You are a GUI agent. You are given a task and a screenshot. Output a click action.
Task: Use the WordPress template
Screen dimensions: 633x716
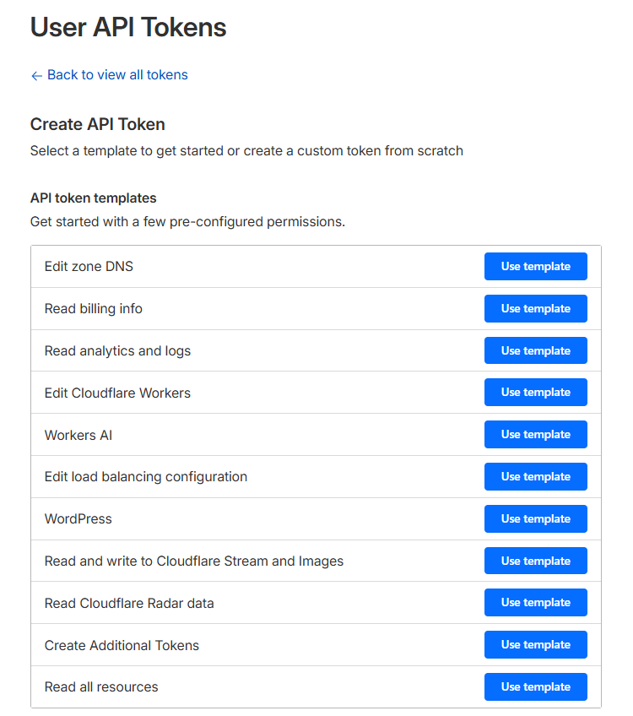(x=535, y=519)
